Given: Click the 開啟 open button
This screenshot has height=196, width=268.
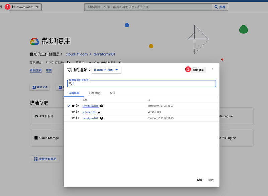Looking at the screenshot, I should coord(211,180).
